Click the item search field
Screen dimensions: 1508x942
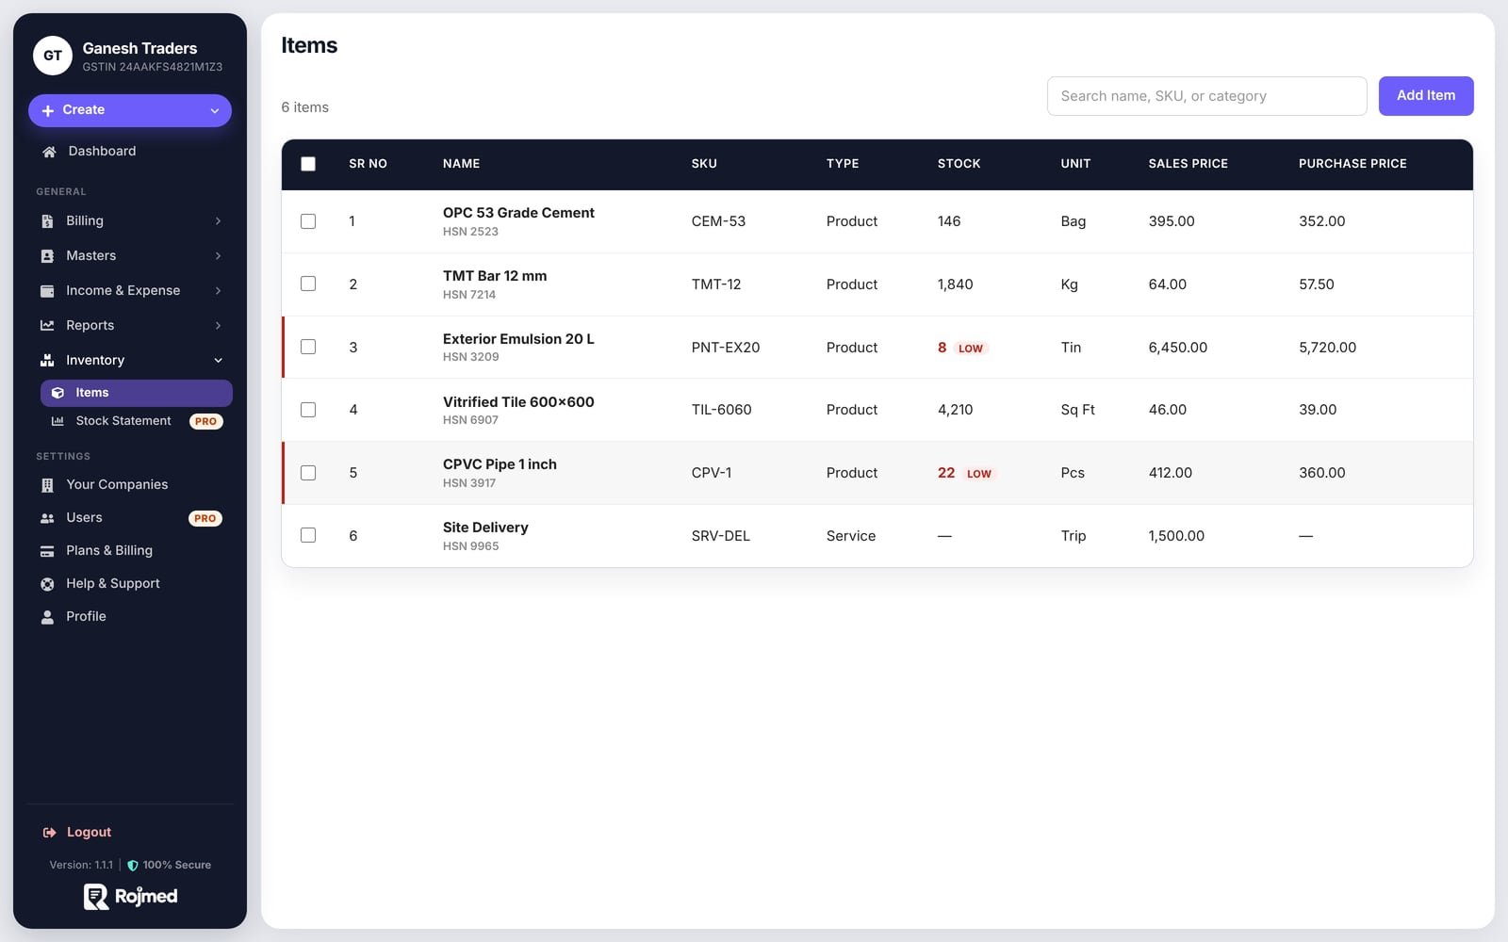click(x=1206, y=96)
